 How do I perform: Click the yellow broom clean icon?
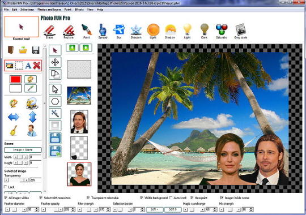pyautogui.click(x=14, y=130)
